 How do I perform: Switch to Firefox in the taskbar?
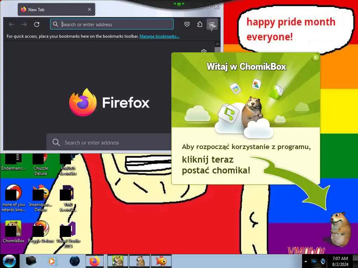click(95, 261)
